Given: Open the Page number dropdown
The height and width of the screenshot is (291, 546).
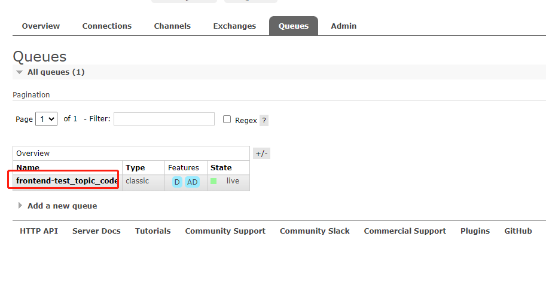Looking at the screenshot, I should click(x=46, y=119).
